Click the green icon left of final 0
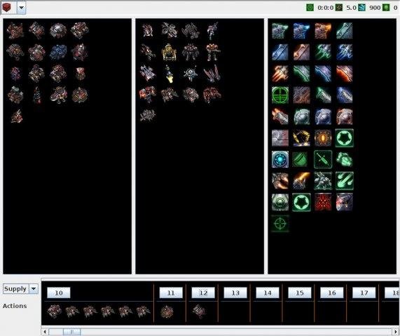400x336 pixels. tap(386, 8)
